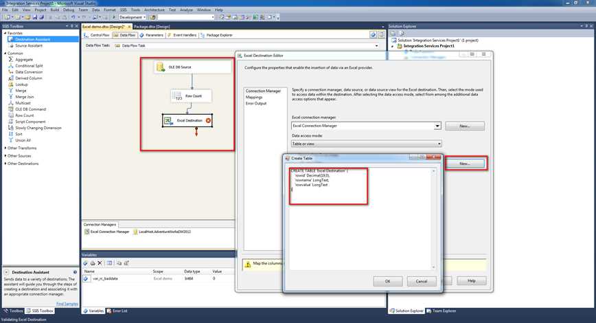Open the SSIS menu
This screenshot has height=323, width=596.
coord(123,10)
